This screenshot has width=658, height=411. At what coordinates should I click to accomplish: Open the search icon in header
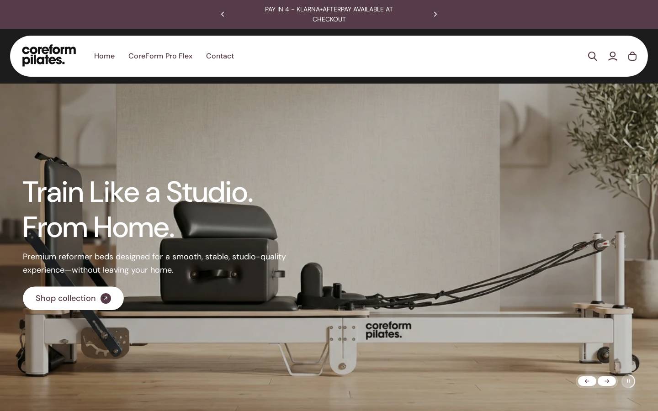pos(592,56)
